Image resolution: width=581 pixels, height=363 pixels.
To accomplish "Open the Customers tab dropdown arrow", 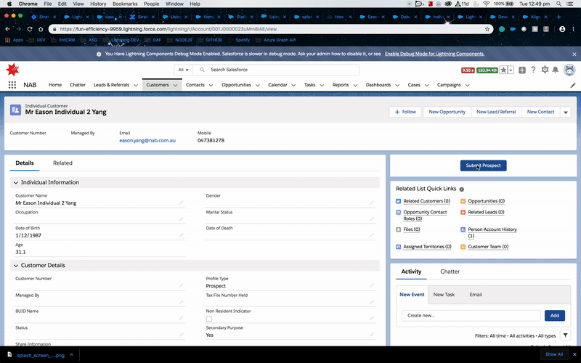I will [175, 85].
